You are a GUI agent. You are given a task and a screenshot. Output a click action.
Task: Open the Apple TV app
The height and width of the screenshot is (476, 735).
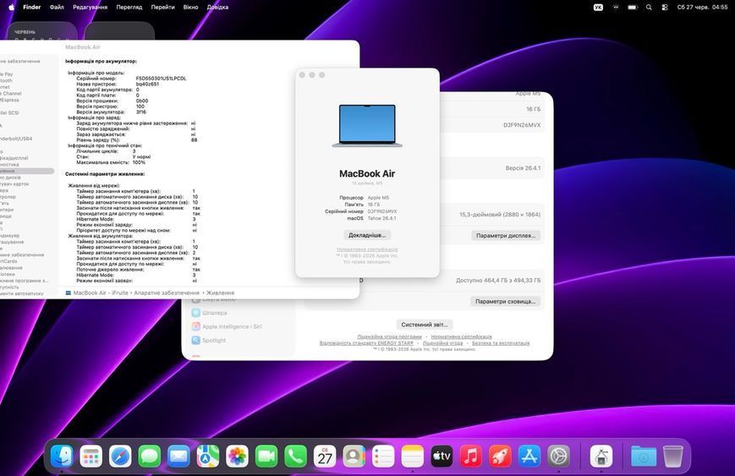442,456
